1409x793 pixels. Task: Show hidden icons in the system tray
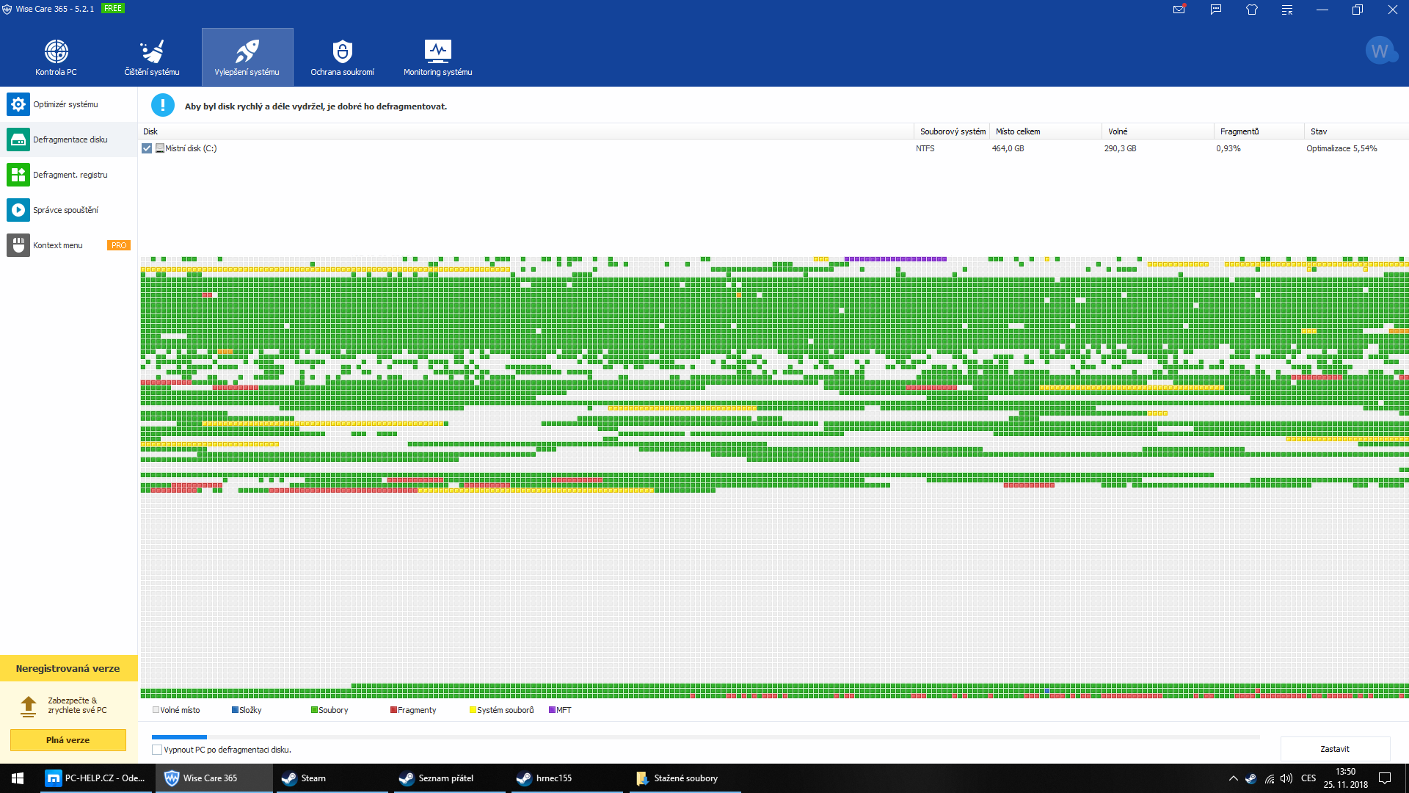click(1233, 778)
